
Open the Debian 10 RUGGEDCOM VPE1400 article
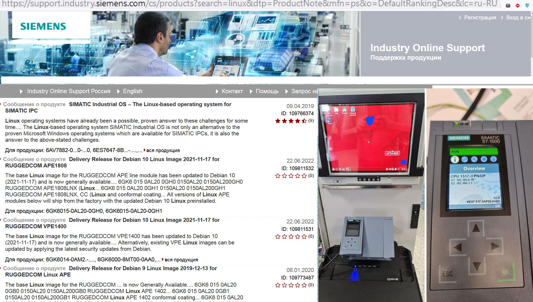(x=112, y=223)
